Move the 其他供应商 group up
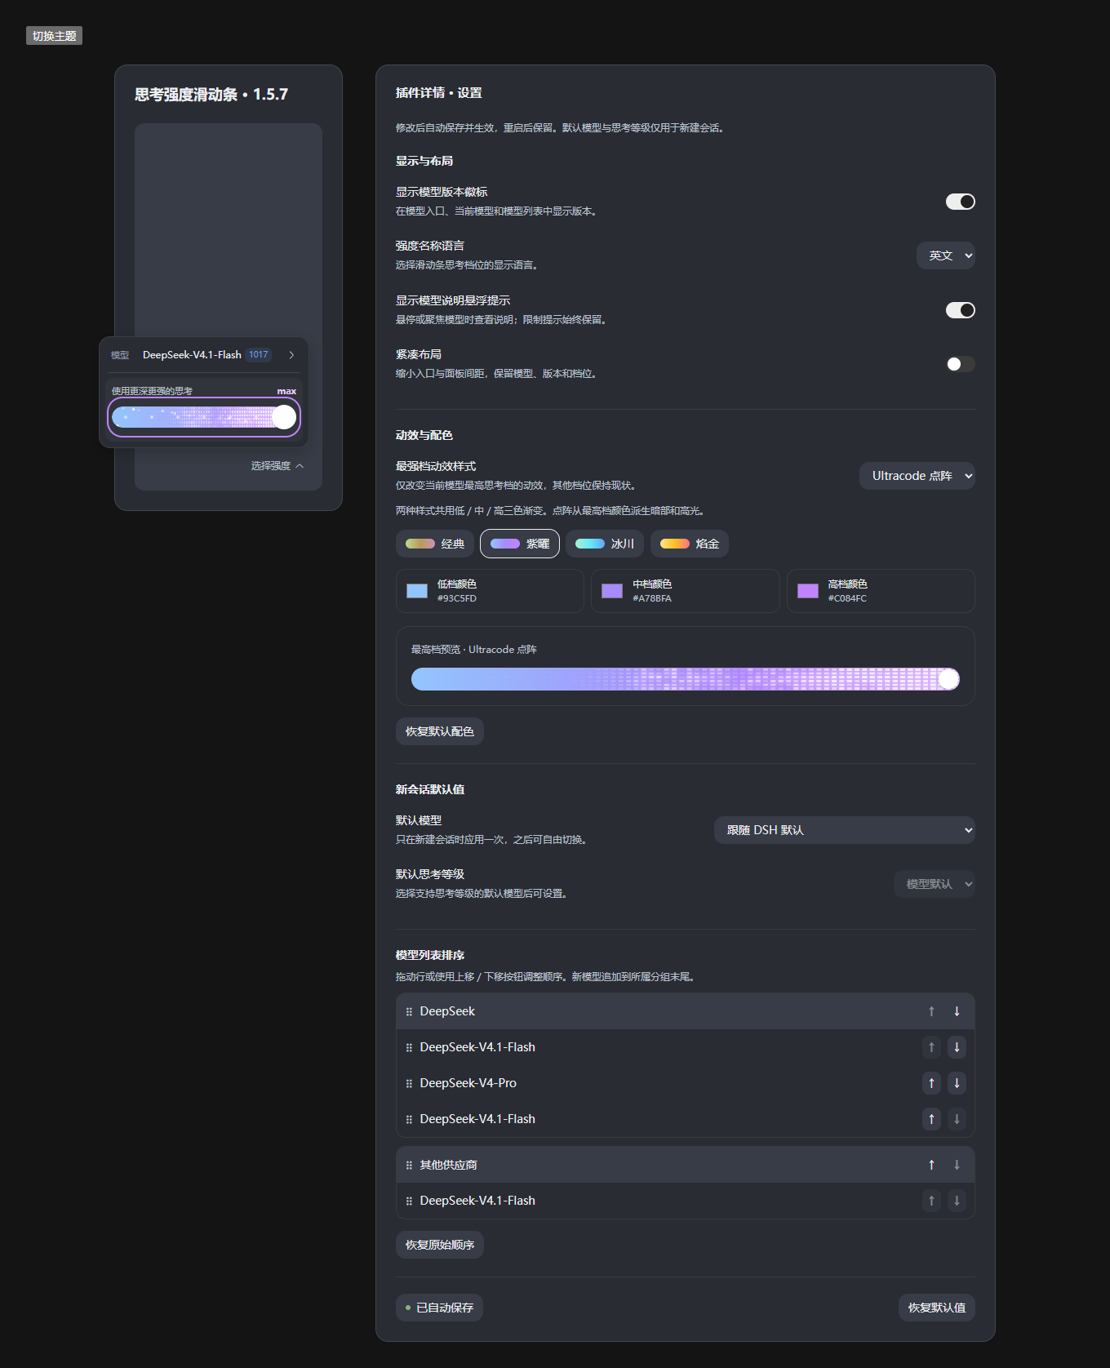 pos(931,1165)
